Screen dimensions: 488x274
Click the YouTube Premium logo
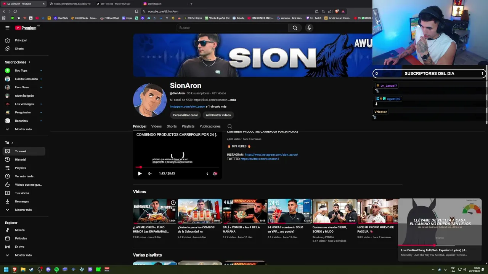26,28
